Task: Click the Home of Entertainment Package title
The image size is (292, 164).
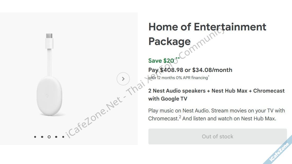Action: tap(207, 34)
